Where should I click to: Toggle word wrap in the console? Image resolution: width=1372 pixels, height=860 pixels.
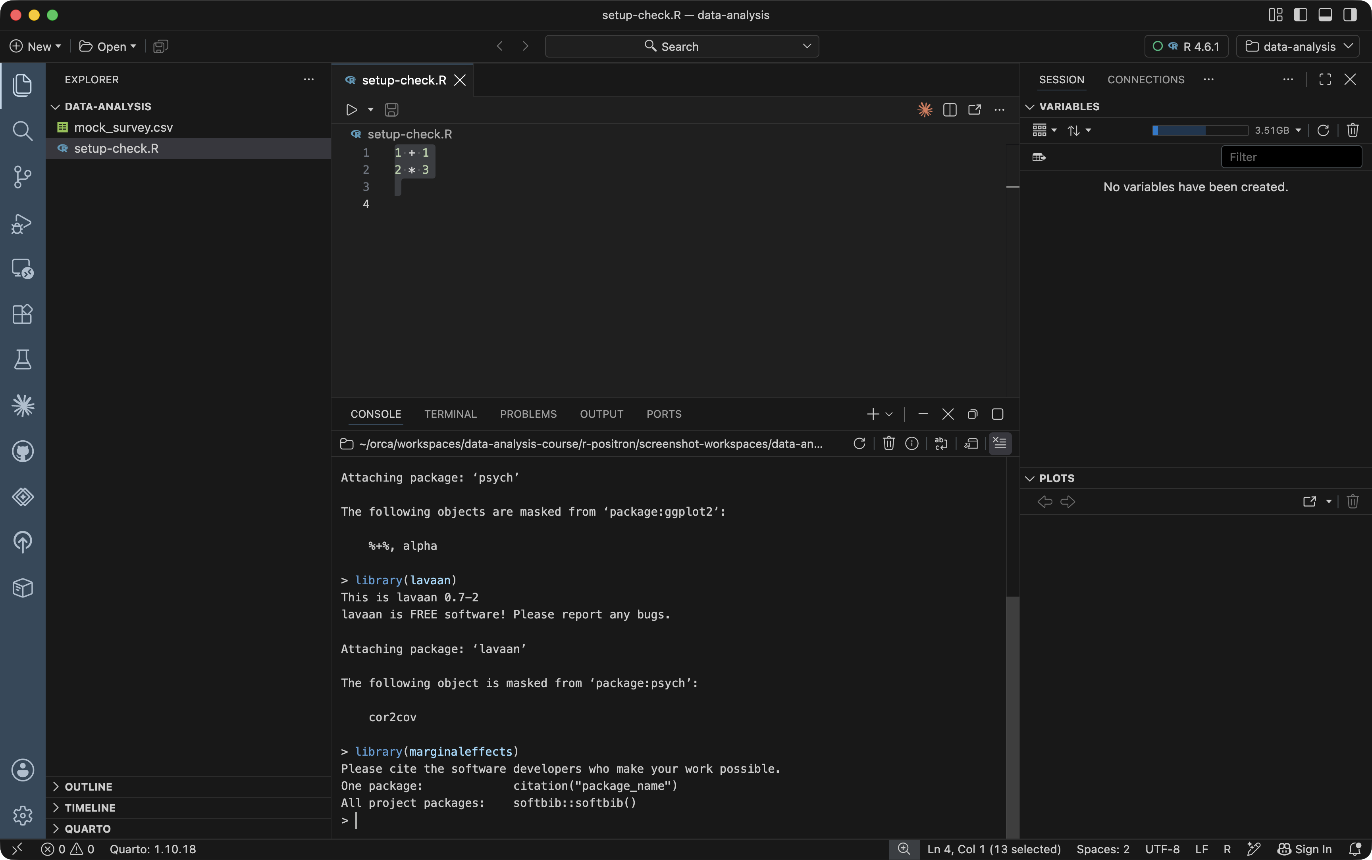coord(941,443)
